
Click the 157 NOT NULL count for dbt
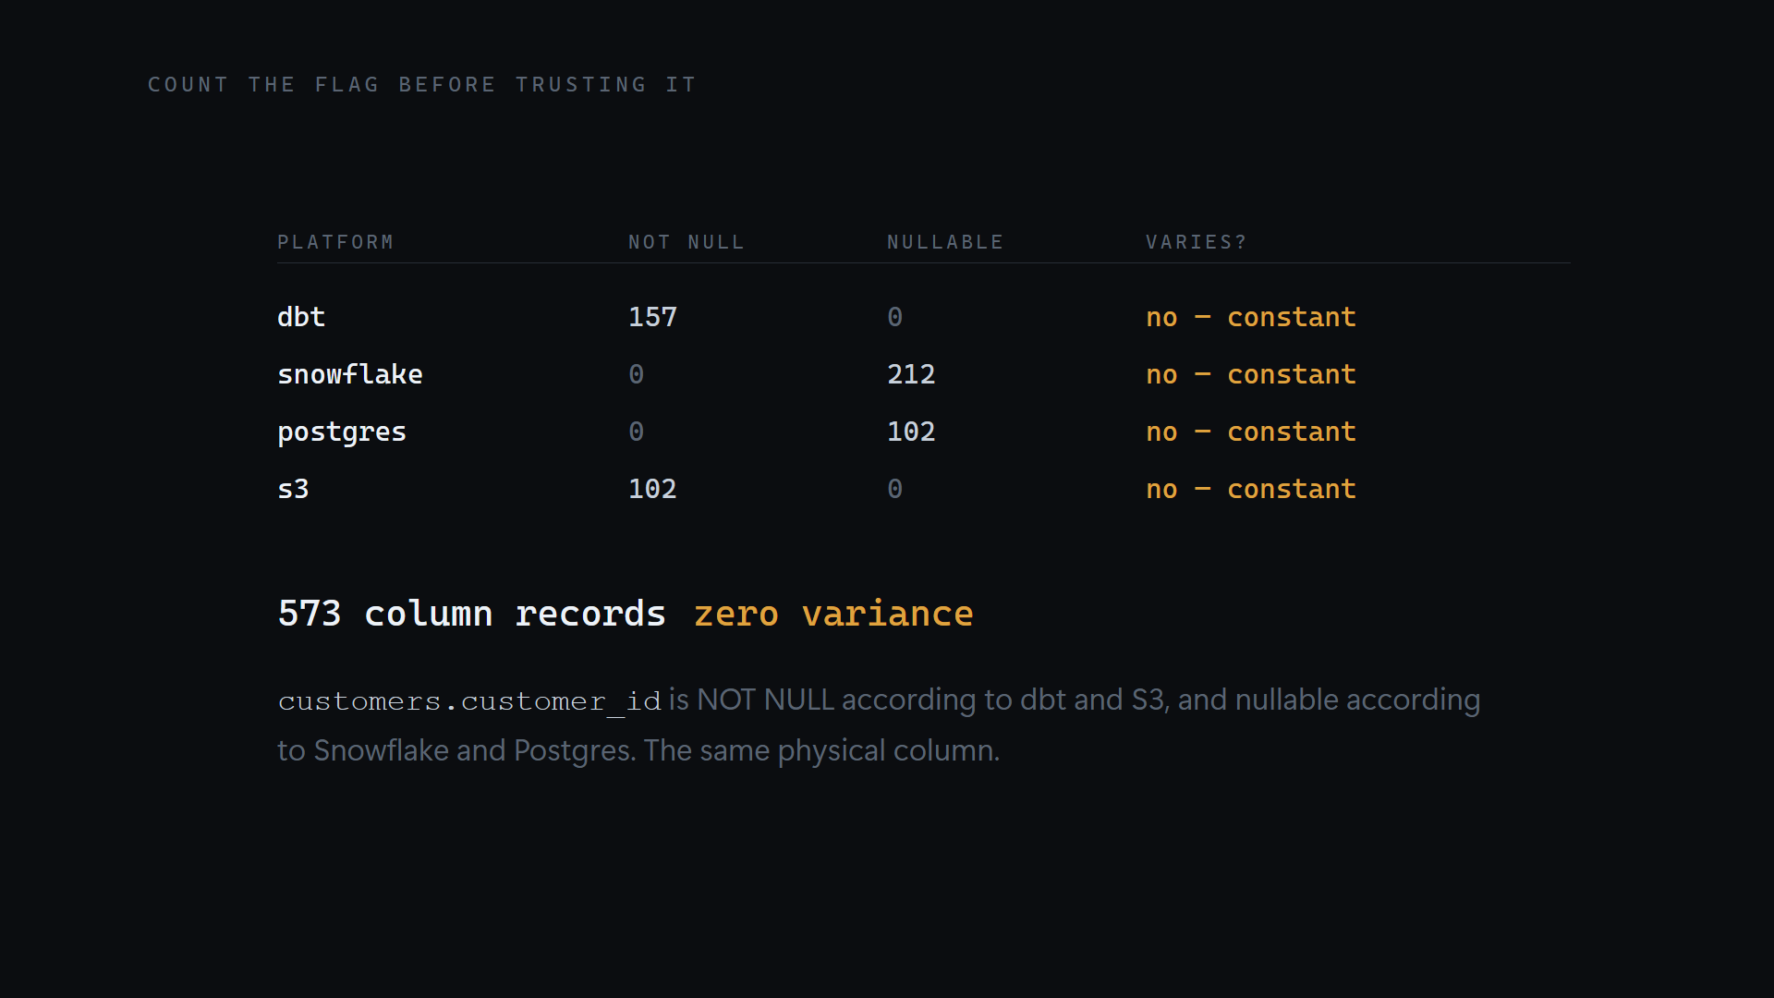652,317
